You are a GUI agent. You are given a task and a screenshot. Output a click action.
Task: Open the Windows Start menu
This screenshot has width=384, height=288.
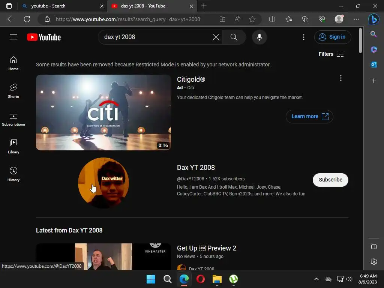pos(151,279)
